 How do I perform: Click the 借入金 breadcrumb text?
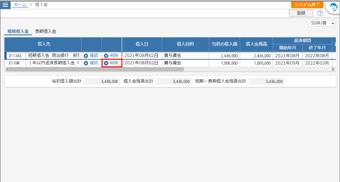41,5
